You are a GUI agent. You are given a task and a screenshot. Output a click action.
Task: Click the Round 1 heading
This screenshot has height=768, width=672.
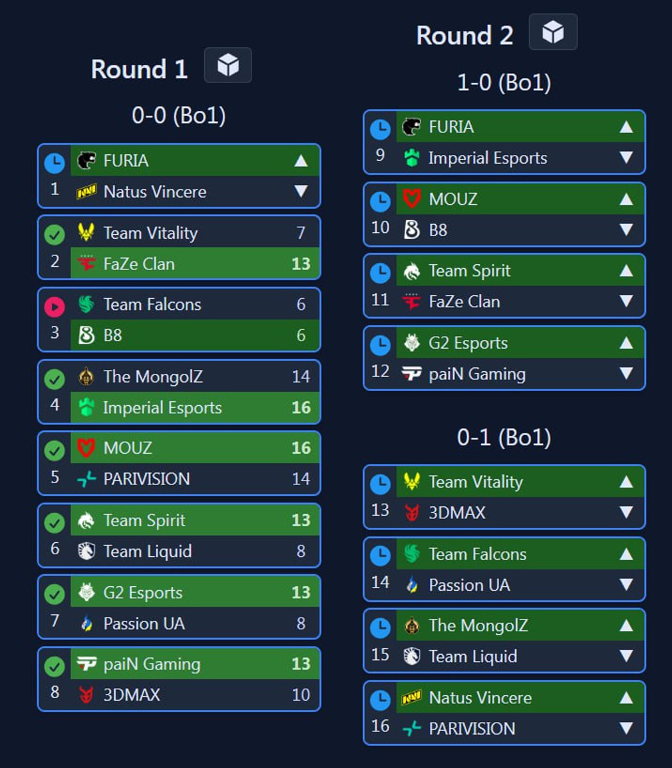pyautogui.click(x=139, y=69)
